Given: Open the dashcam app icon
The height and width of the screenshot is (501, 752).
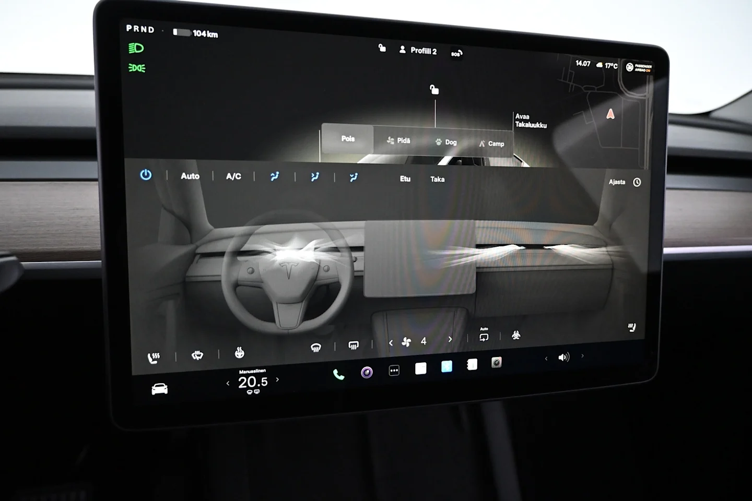Looking at the screenshot, I should [496, 362].
